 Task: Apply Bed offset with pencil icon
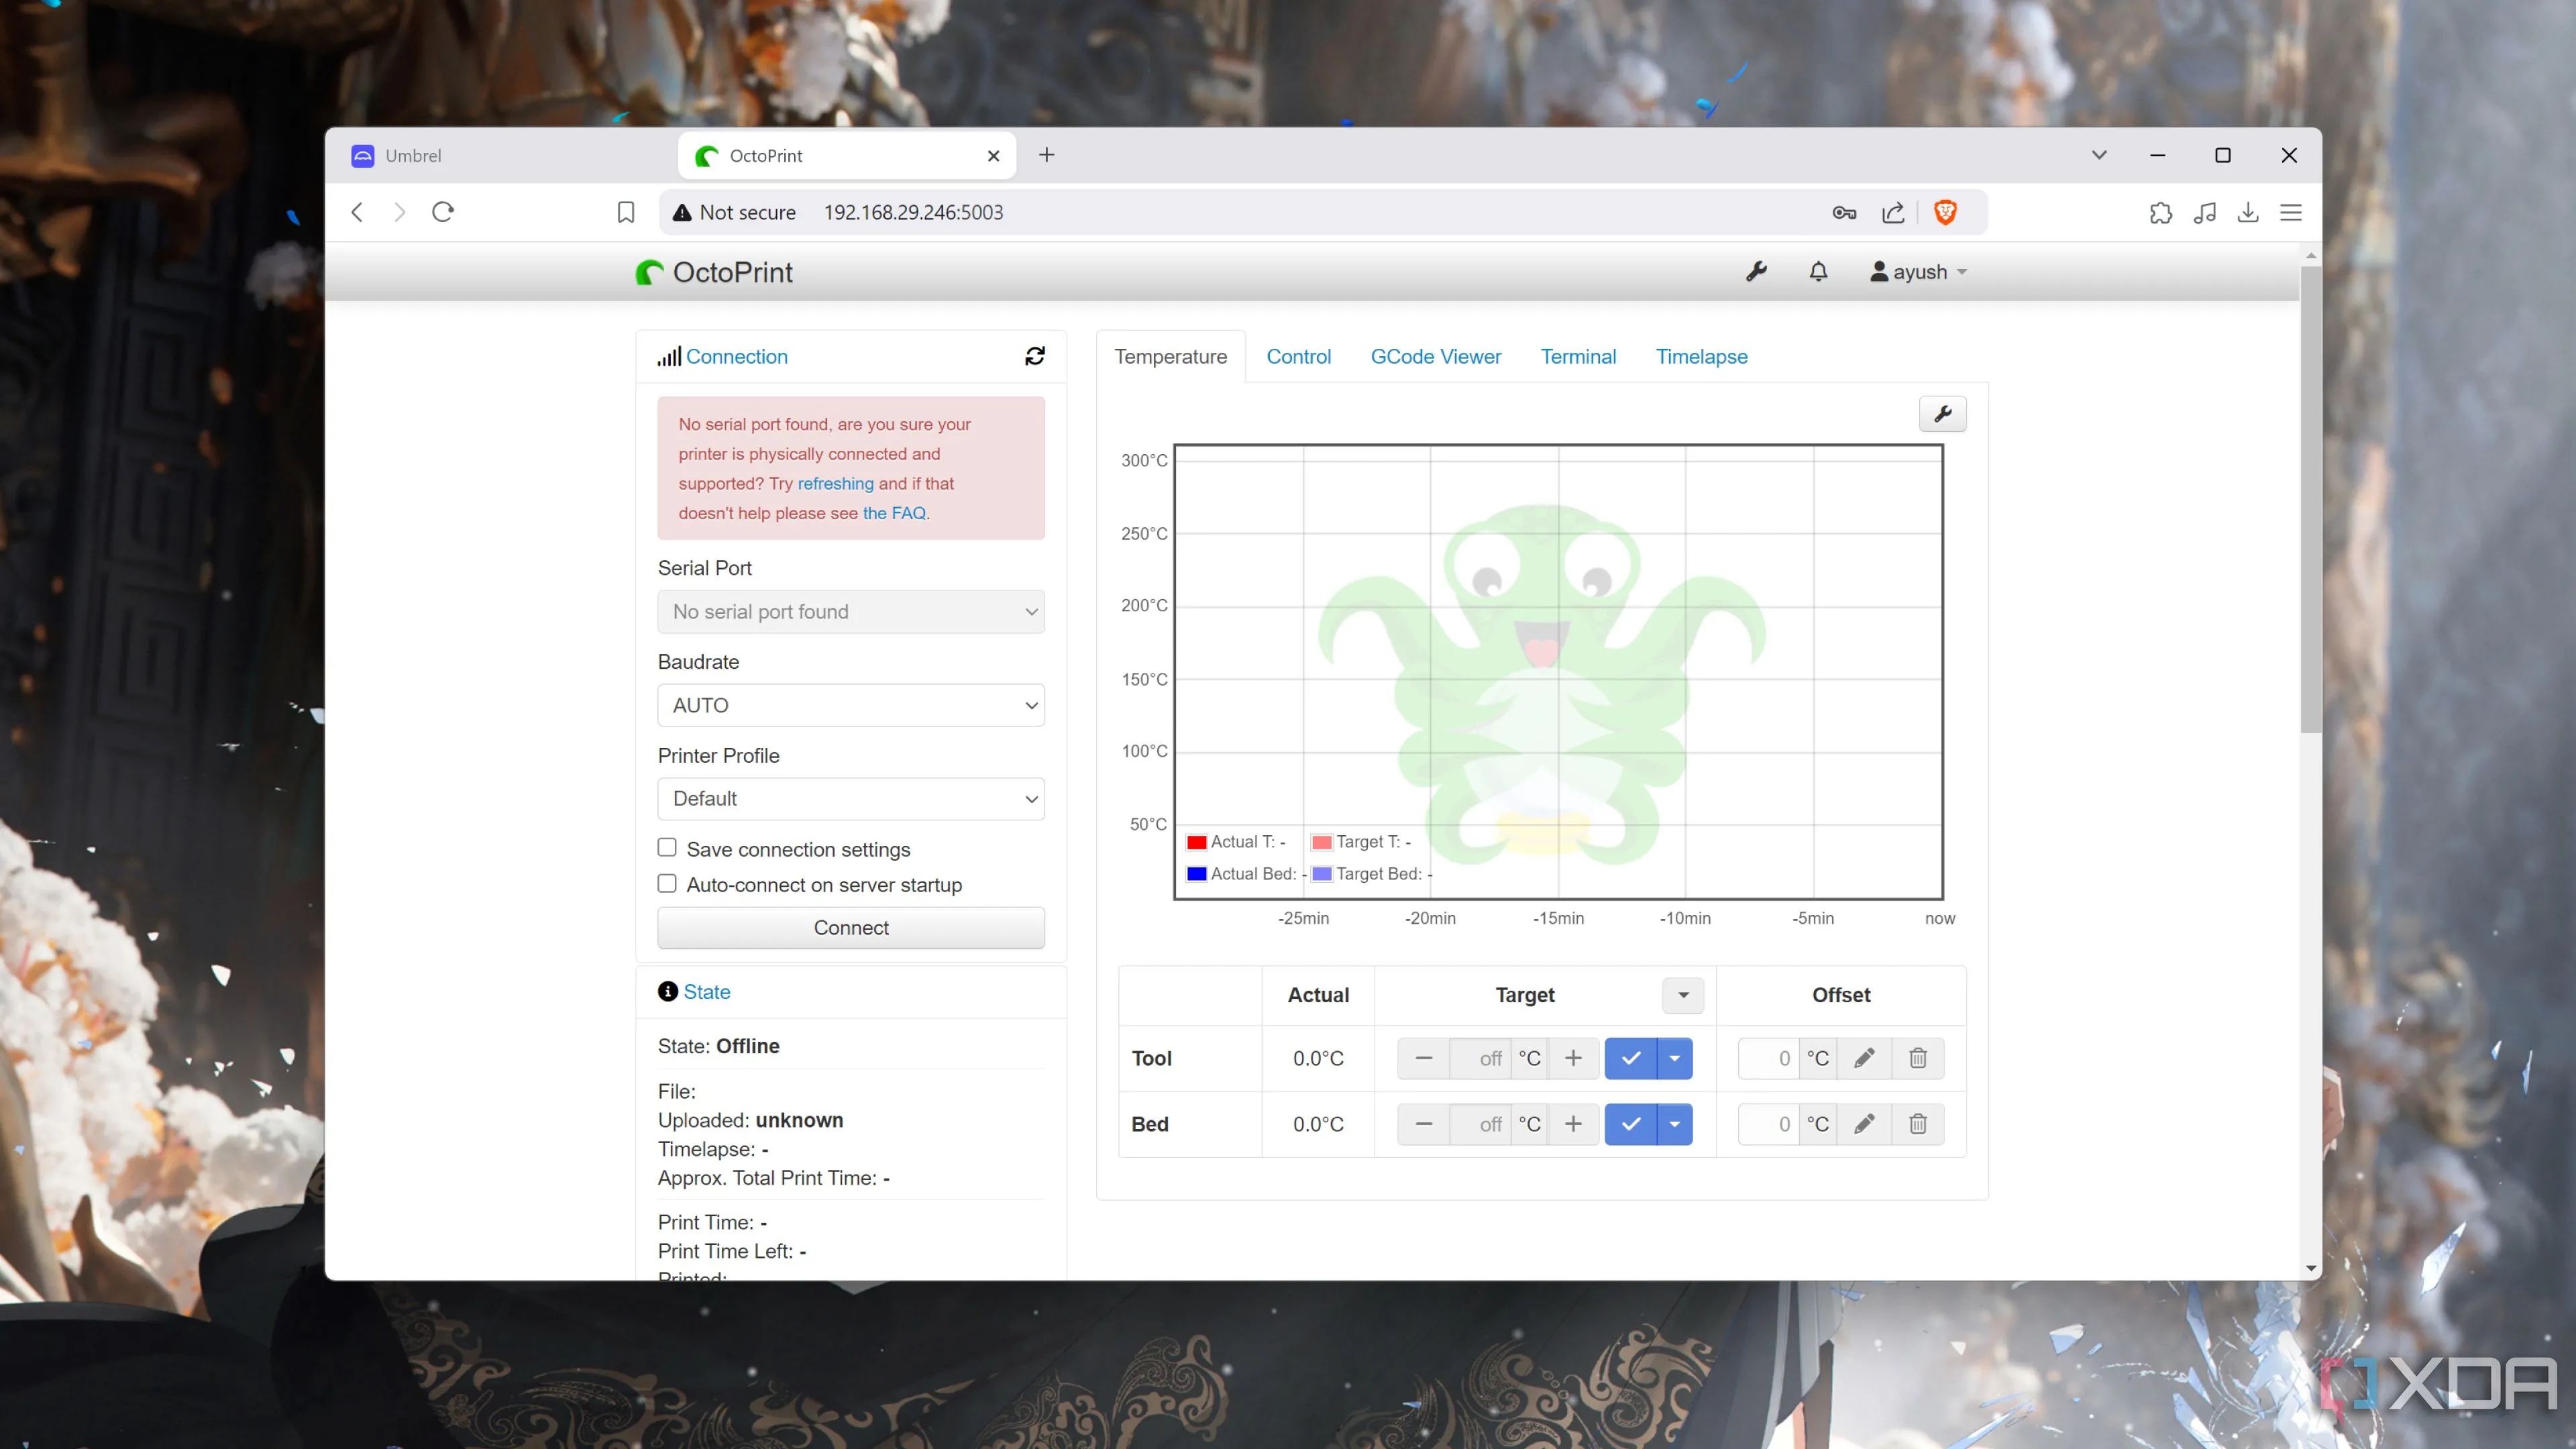[1864, 1124]
